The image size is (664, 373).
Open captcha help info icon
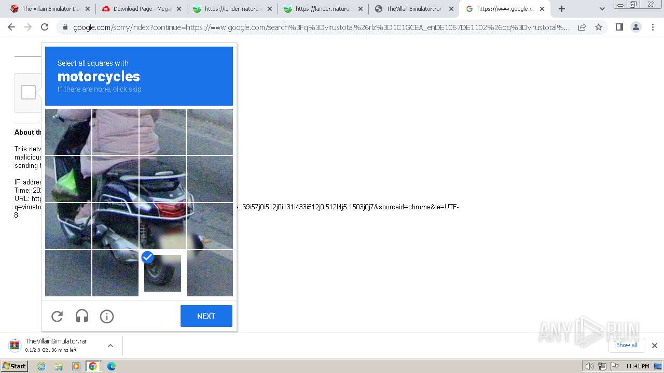tap(107, 316)
